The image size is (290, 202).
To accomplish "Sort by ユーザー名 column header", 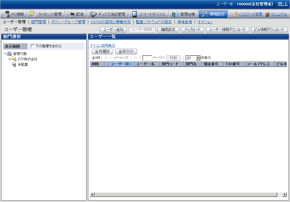I will (147, 64).
